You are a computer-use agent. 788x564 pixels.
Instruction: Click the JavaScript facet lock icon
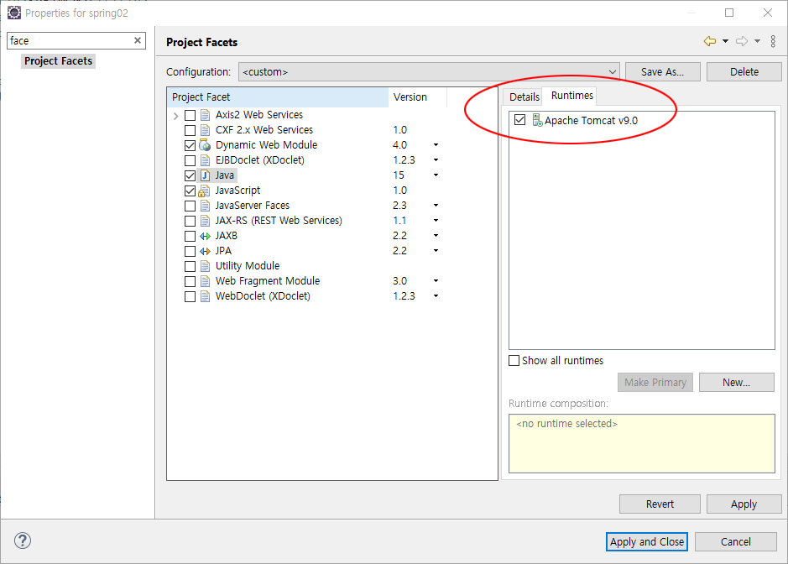pyautogui.click(x=204, y=191)
